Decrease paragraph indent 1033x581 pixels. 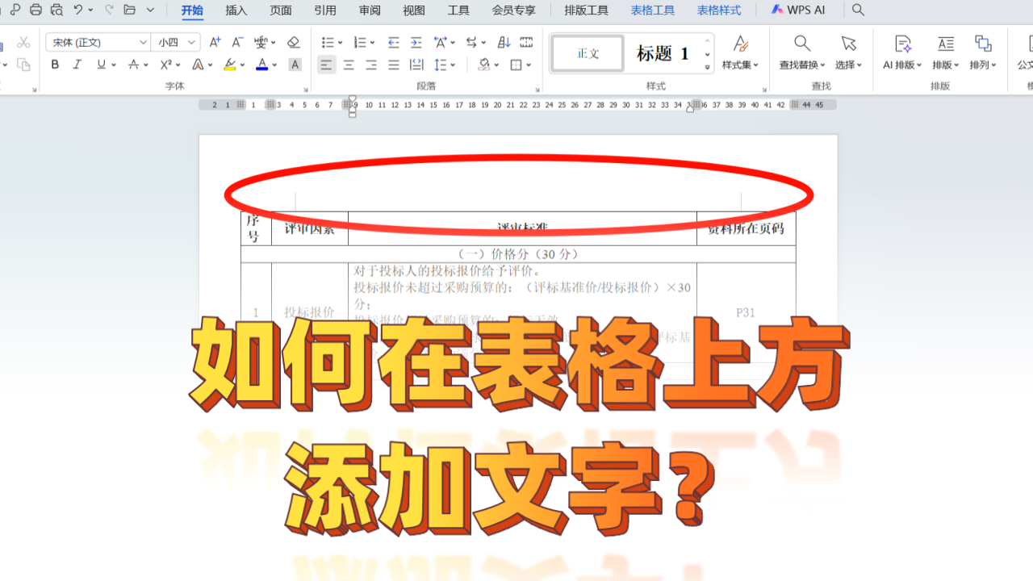[393, 42]
